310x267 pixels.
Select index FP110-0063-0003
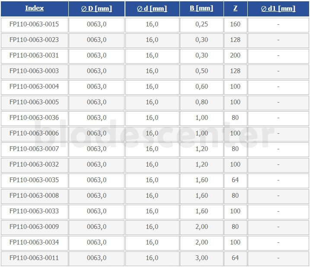tap(34, 71)
